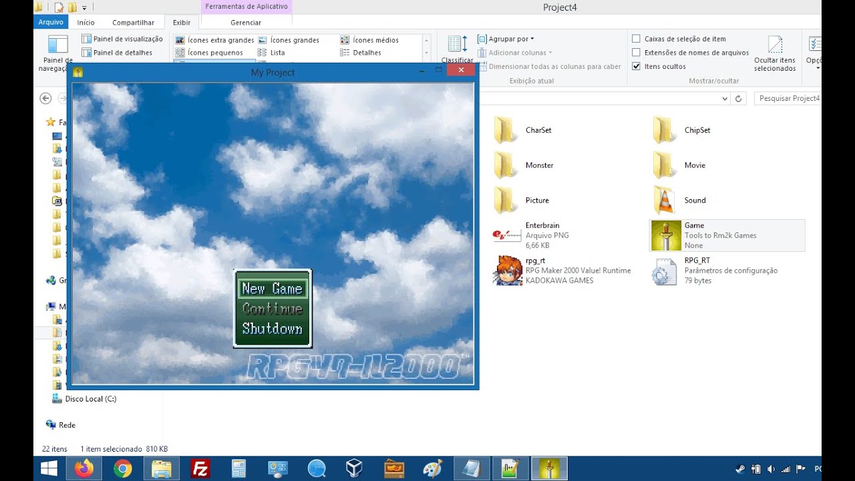This screenshot has height=481, width=855.
Task: Click Dimensionar todas as colunas para caber
Action: pos(549,66)
